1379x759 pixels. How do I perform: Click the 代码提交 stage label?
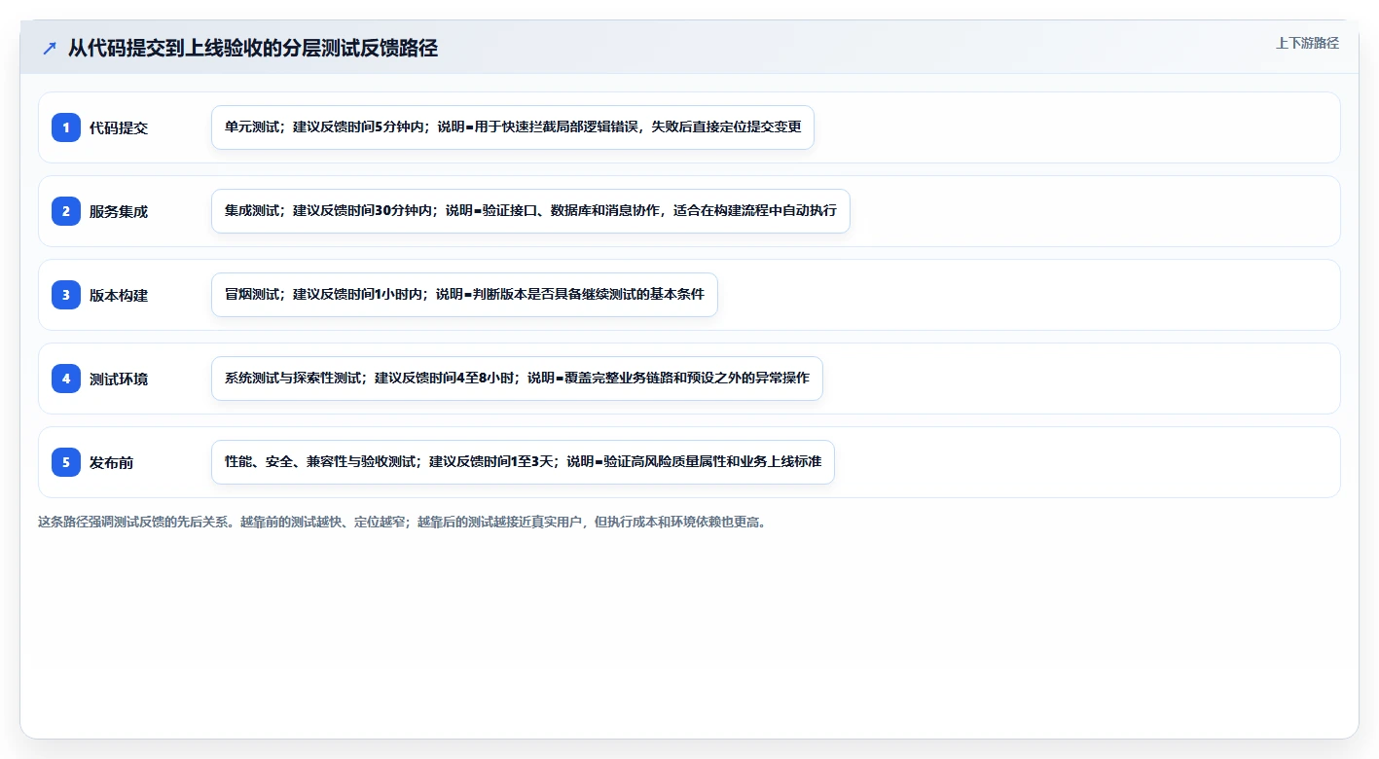pos(119,127)
